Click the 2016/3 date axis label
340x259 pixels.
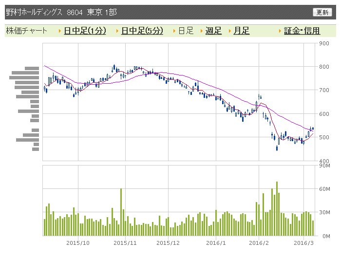(x=303, y=243)
